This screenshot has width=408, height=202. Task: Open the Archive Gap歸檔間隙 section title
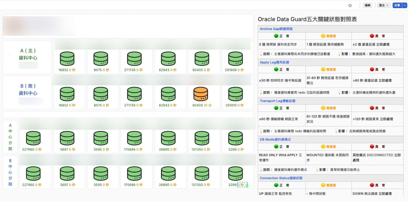[276, 29]
